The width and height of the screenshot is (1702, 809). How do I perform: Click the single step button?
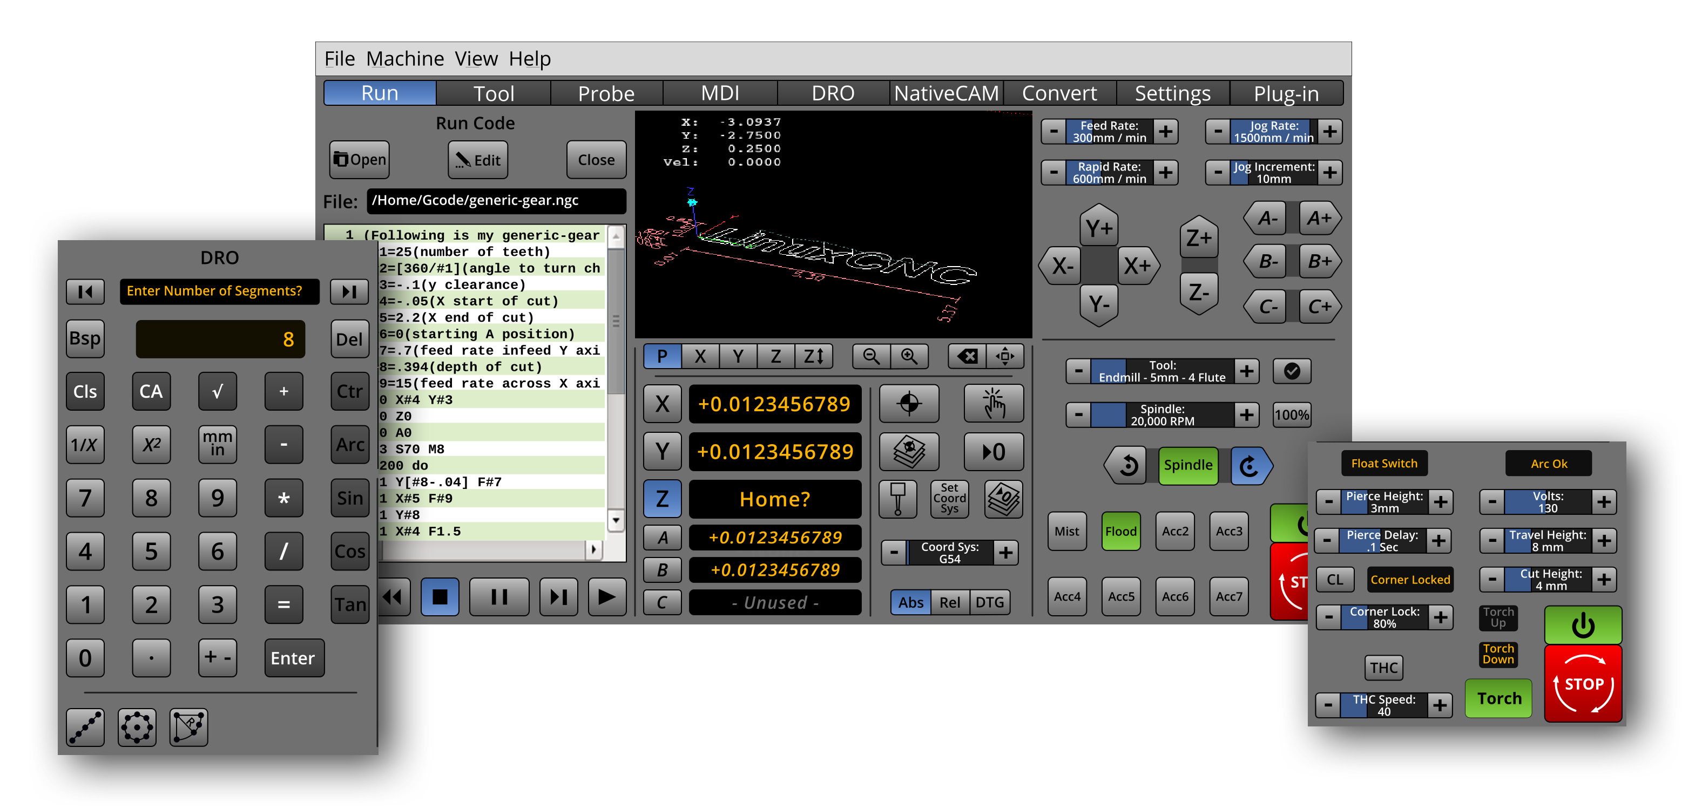click(x=559, y=597)
